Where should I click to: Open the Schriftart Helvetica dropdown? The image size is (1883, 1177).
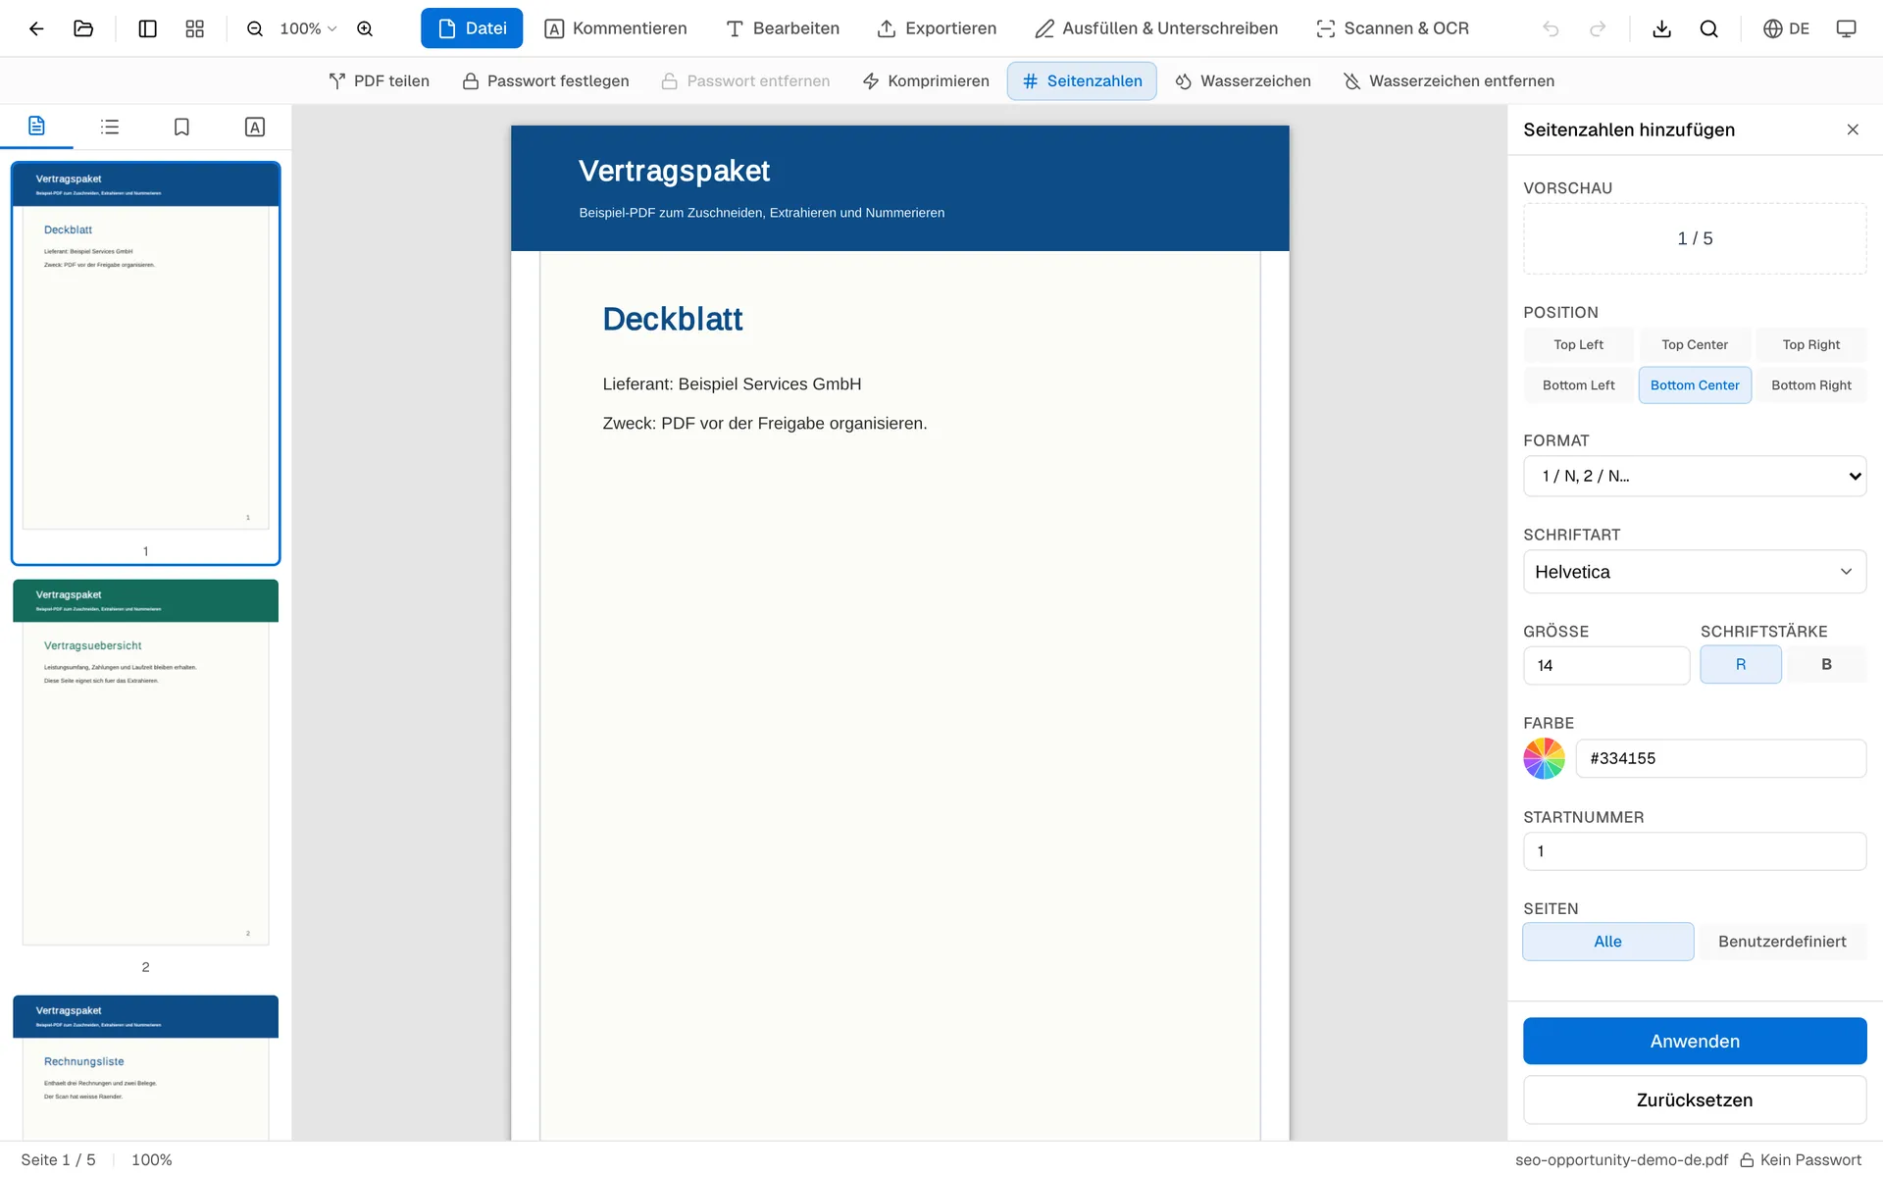(x=1695, y=572)
